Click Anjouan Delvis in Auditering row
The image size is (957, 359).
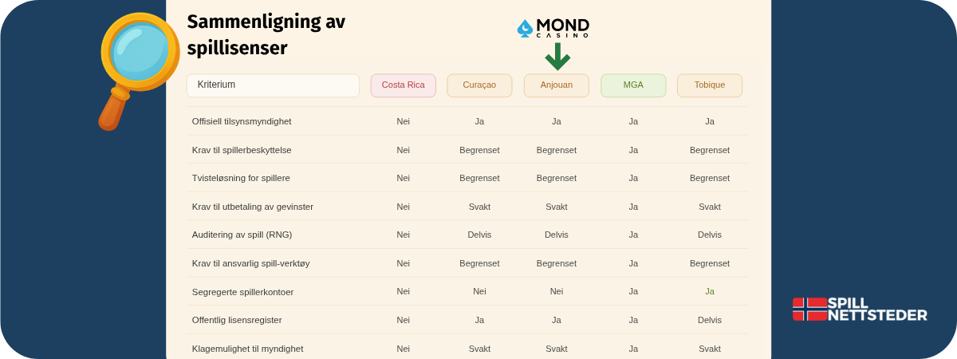click(x=557, y=235)
